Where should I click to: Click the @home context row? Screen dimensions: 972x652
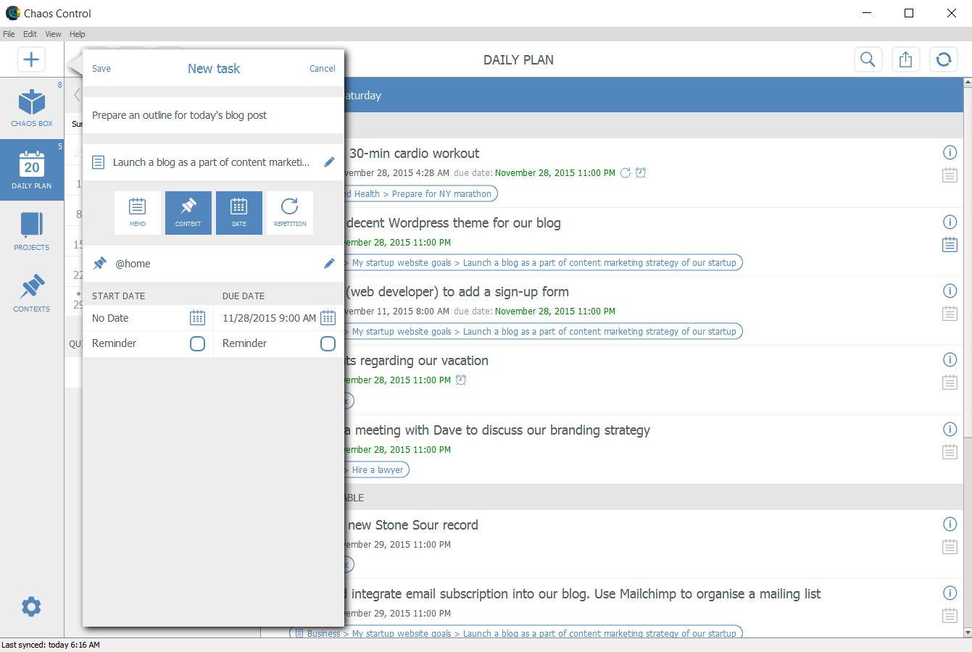pos(213,264)
